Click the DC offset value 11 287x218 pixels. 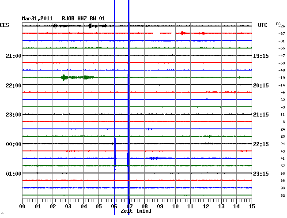click(x=283, y=114)
